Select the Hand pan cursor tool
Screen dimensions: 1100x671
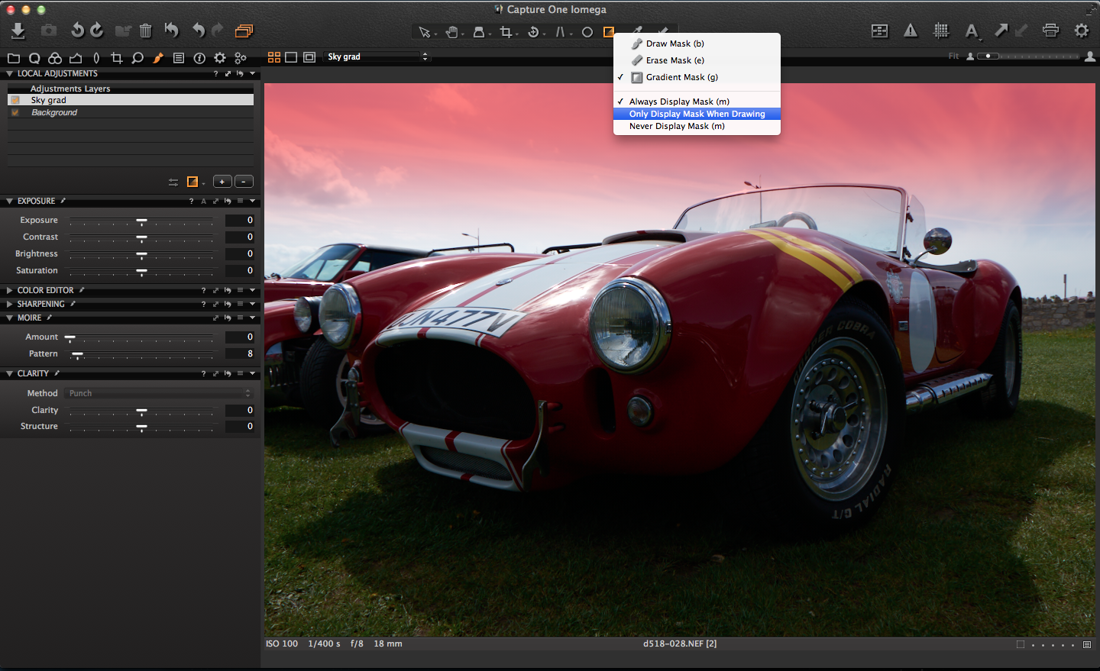pyautogui.click(x=453, y=31)
